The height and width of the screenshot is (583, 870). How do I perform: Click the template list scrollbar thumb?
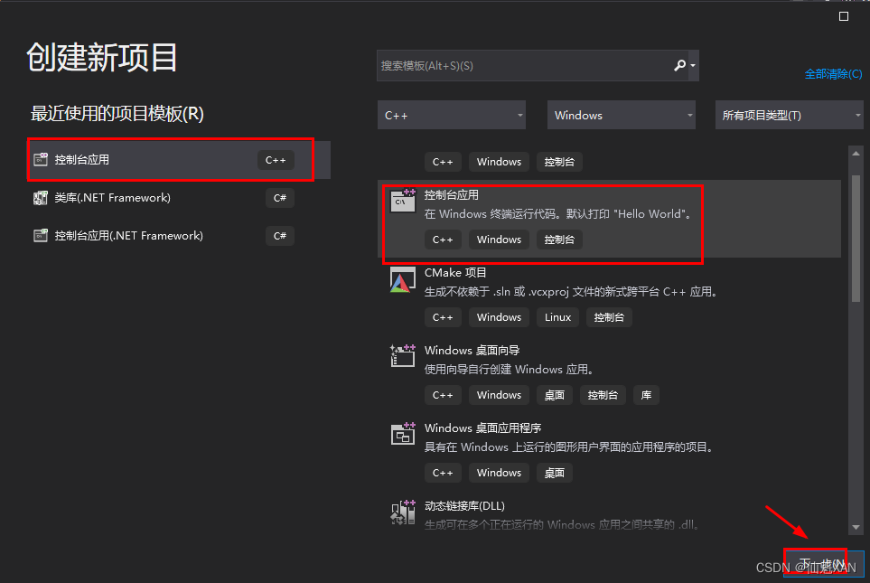(856, 239)
